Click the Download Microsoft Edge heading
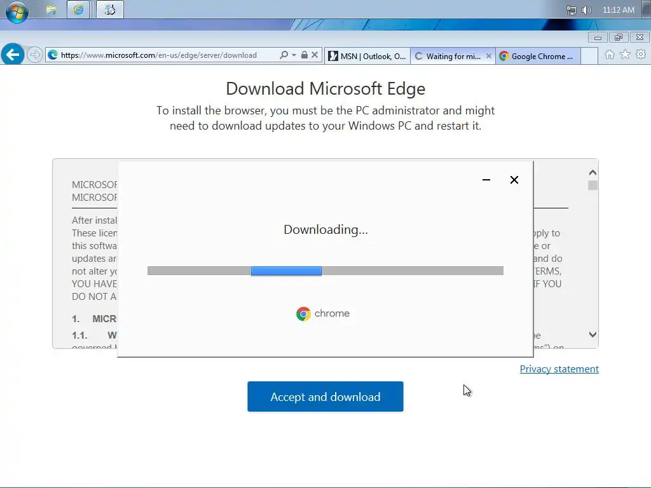 325,89
